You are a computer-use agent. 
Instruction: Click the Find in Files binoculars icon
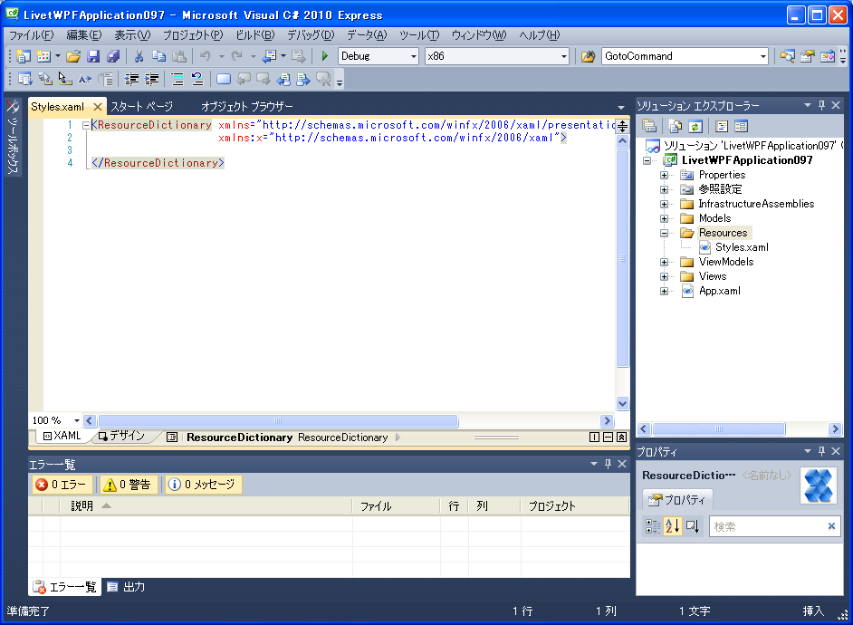tap(588, 56)
